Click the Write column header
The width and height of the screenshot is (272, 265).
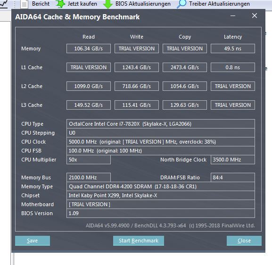click(x=137, y=37)
